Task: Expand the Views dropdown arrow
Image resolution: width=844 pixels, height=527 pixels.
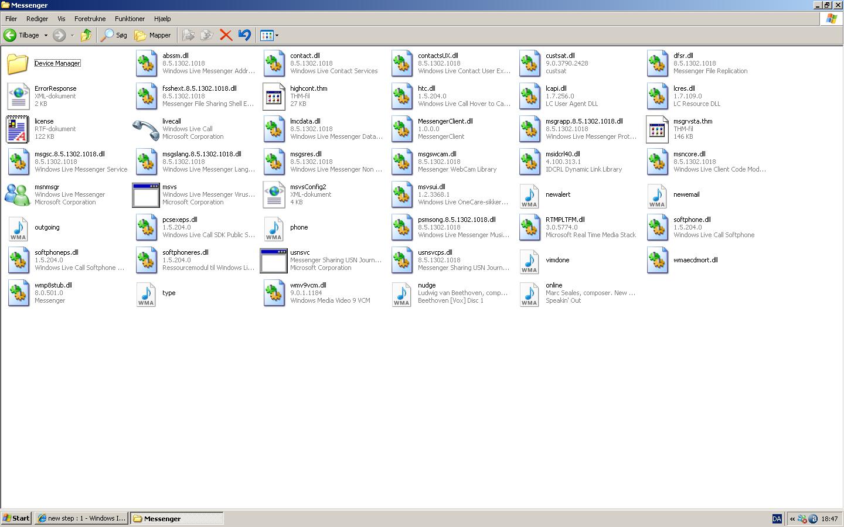Action: tap(277, 35)
